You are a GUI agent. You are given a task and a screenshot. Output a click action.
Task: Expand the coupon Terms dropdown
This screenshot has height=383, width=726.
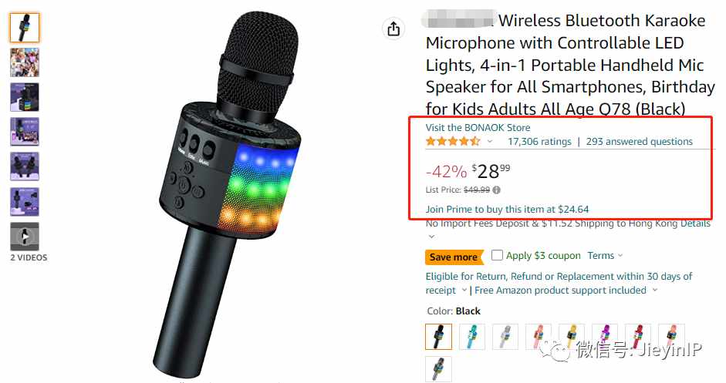point(605,256)
